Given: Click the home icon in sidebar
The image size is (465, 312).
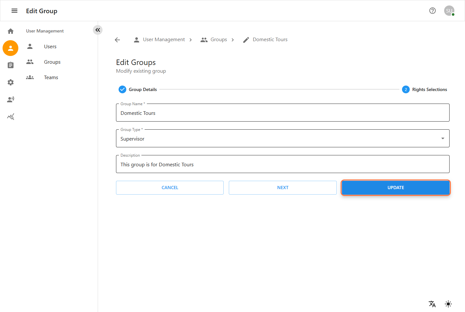Looking at the screenshot, I should pyautogui.click(x=11, y=31).
